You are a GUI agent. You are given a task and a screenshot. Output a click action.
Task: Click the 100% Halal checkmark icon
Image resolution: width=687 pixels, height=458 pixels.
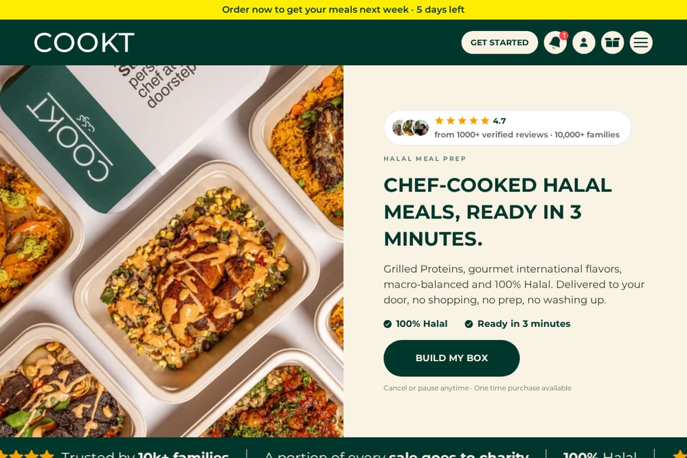pyautogui.click(x=387, y=324)
